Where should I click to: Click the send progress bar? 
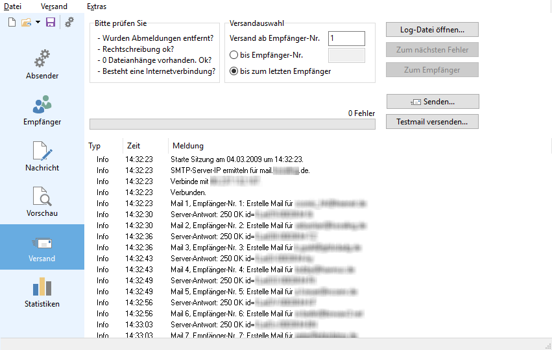(232, 124)
